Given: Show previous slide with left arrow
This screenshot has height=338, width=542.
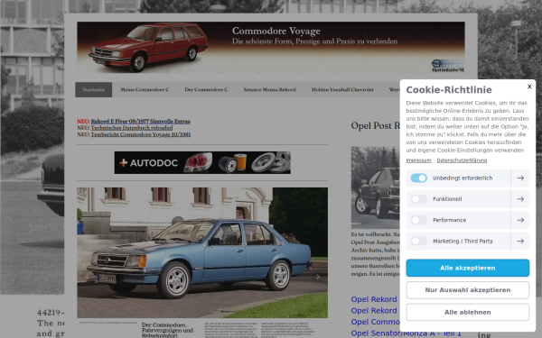Looking at the screenshot, I should [87, 277].
